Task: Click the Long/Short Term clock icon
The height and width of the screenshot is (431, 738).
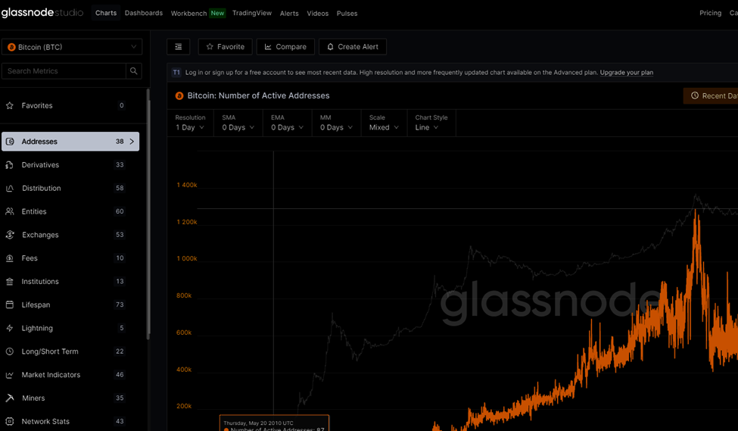Action: (9, 351)
